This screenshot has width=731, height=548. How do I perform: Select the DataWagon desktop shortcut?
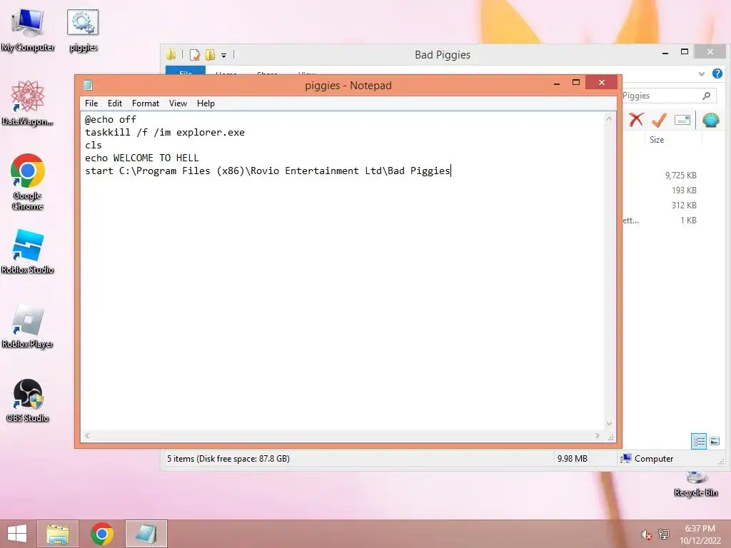(28, 103)
